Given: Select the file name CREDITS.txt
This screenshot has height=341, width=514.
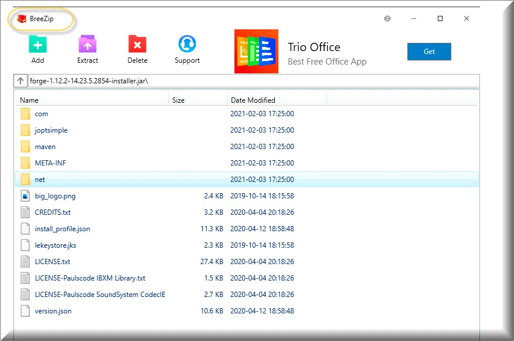Looking at the screenshot, I should pyautogui.click(x=53, y=212).
